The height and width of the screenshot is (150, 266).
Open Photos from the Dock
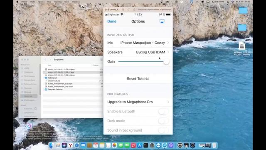pos(114,145)
